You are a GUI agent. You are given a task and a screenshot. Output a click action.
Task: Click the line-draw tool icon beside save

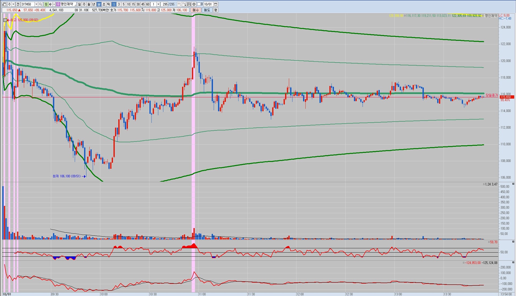click(x=184, y=4)
